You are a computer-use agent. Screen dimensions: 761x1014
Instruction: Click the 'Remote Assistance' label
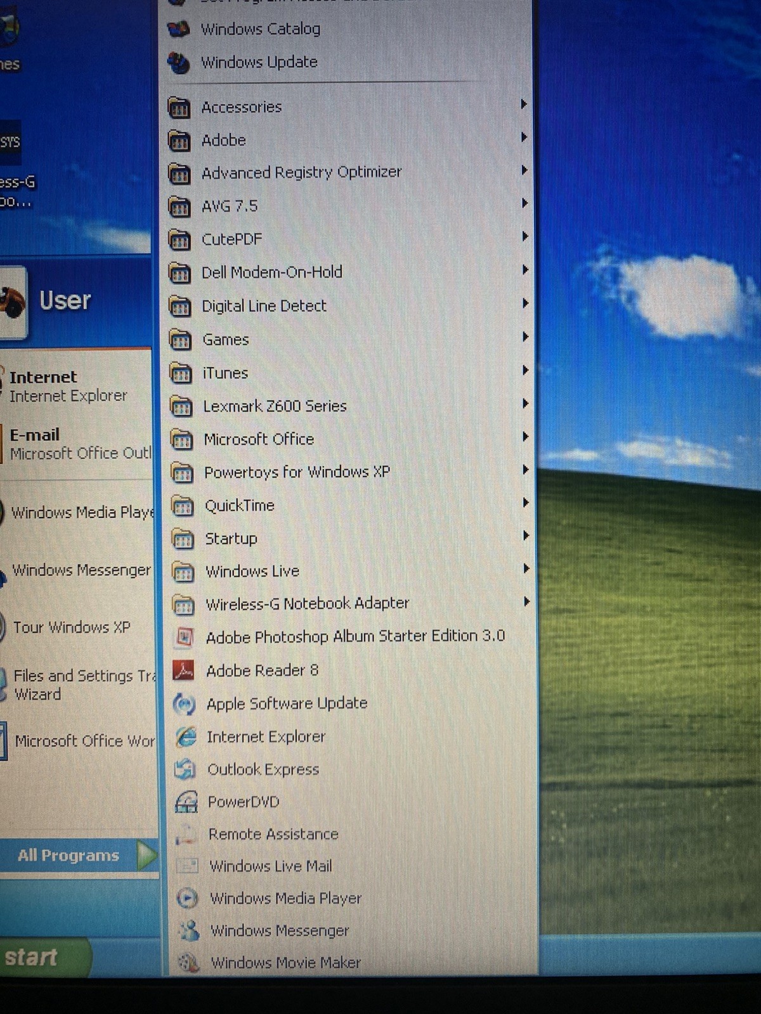(x=273, y=834)
